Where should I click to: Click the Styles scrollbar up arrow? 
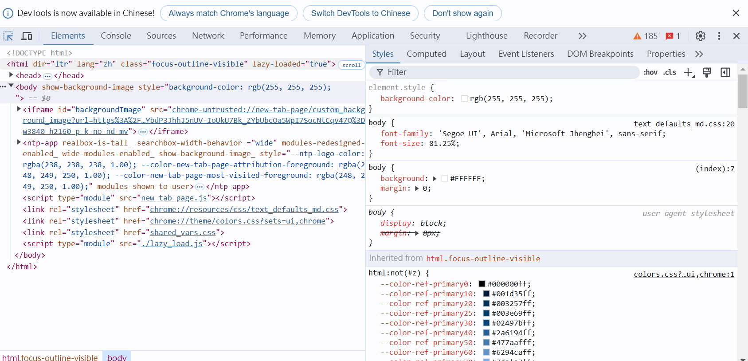click(743, 69)
